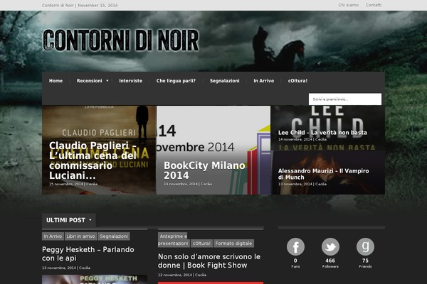Screen dimensions: 427x284
Task: Open the Facebook fans icon
Action: pos(295,247)
